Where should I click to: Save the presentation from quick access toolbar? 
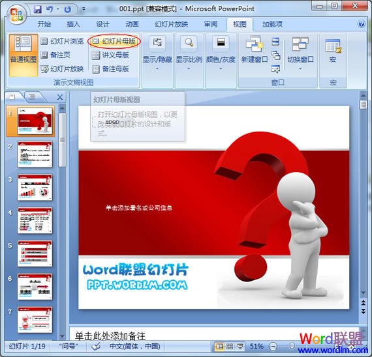[x=37, y=10]
